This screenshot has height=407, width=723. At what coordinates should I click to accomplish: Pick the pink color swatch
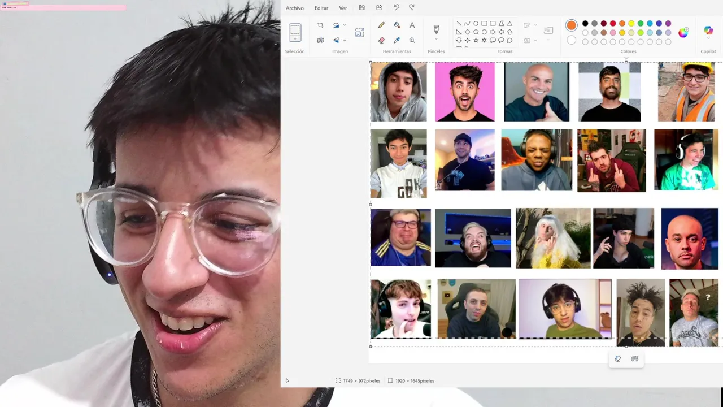[x=613, y=33]
